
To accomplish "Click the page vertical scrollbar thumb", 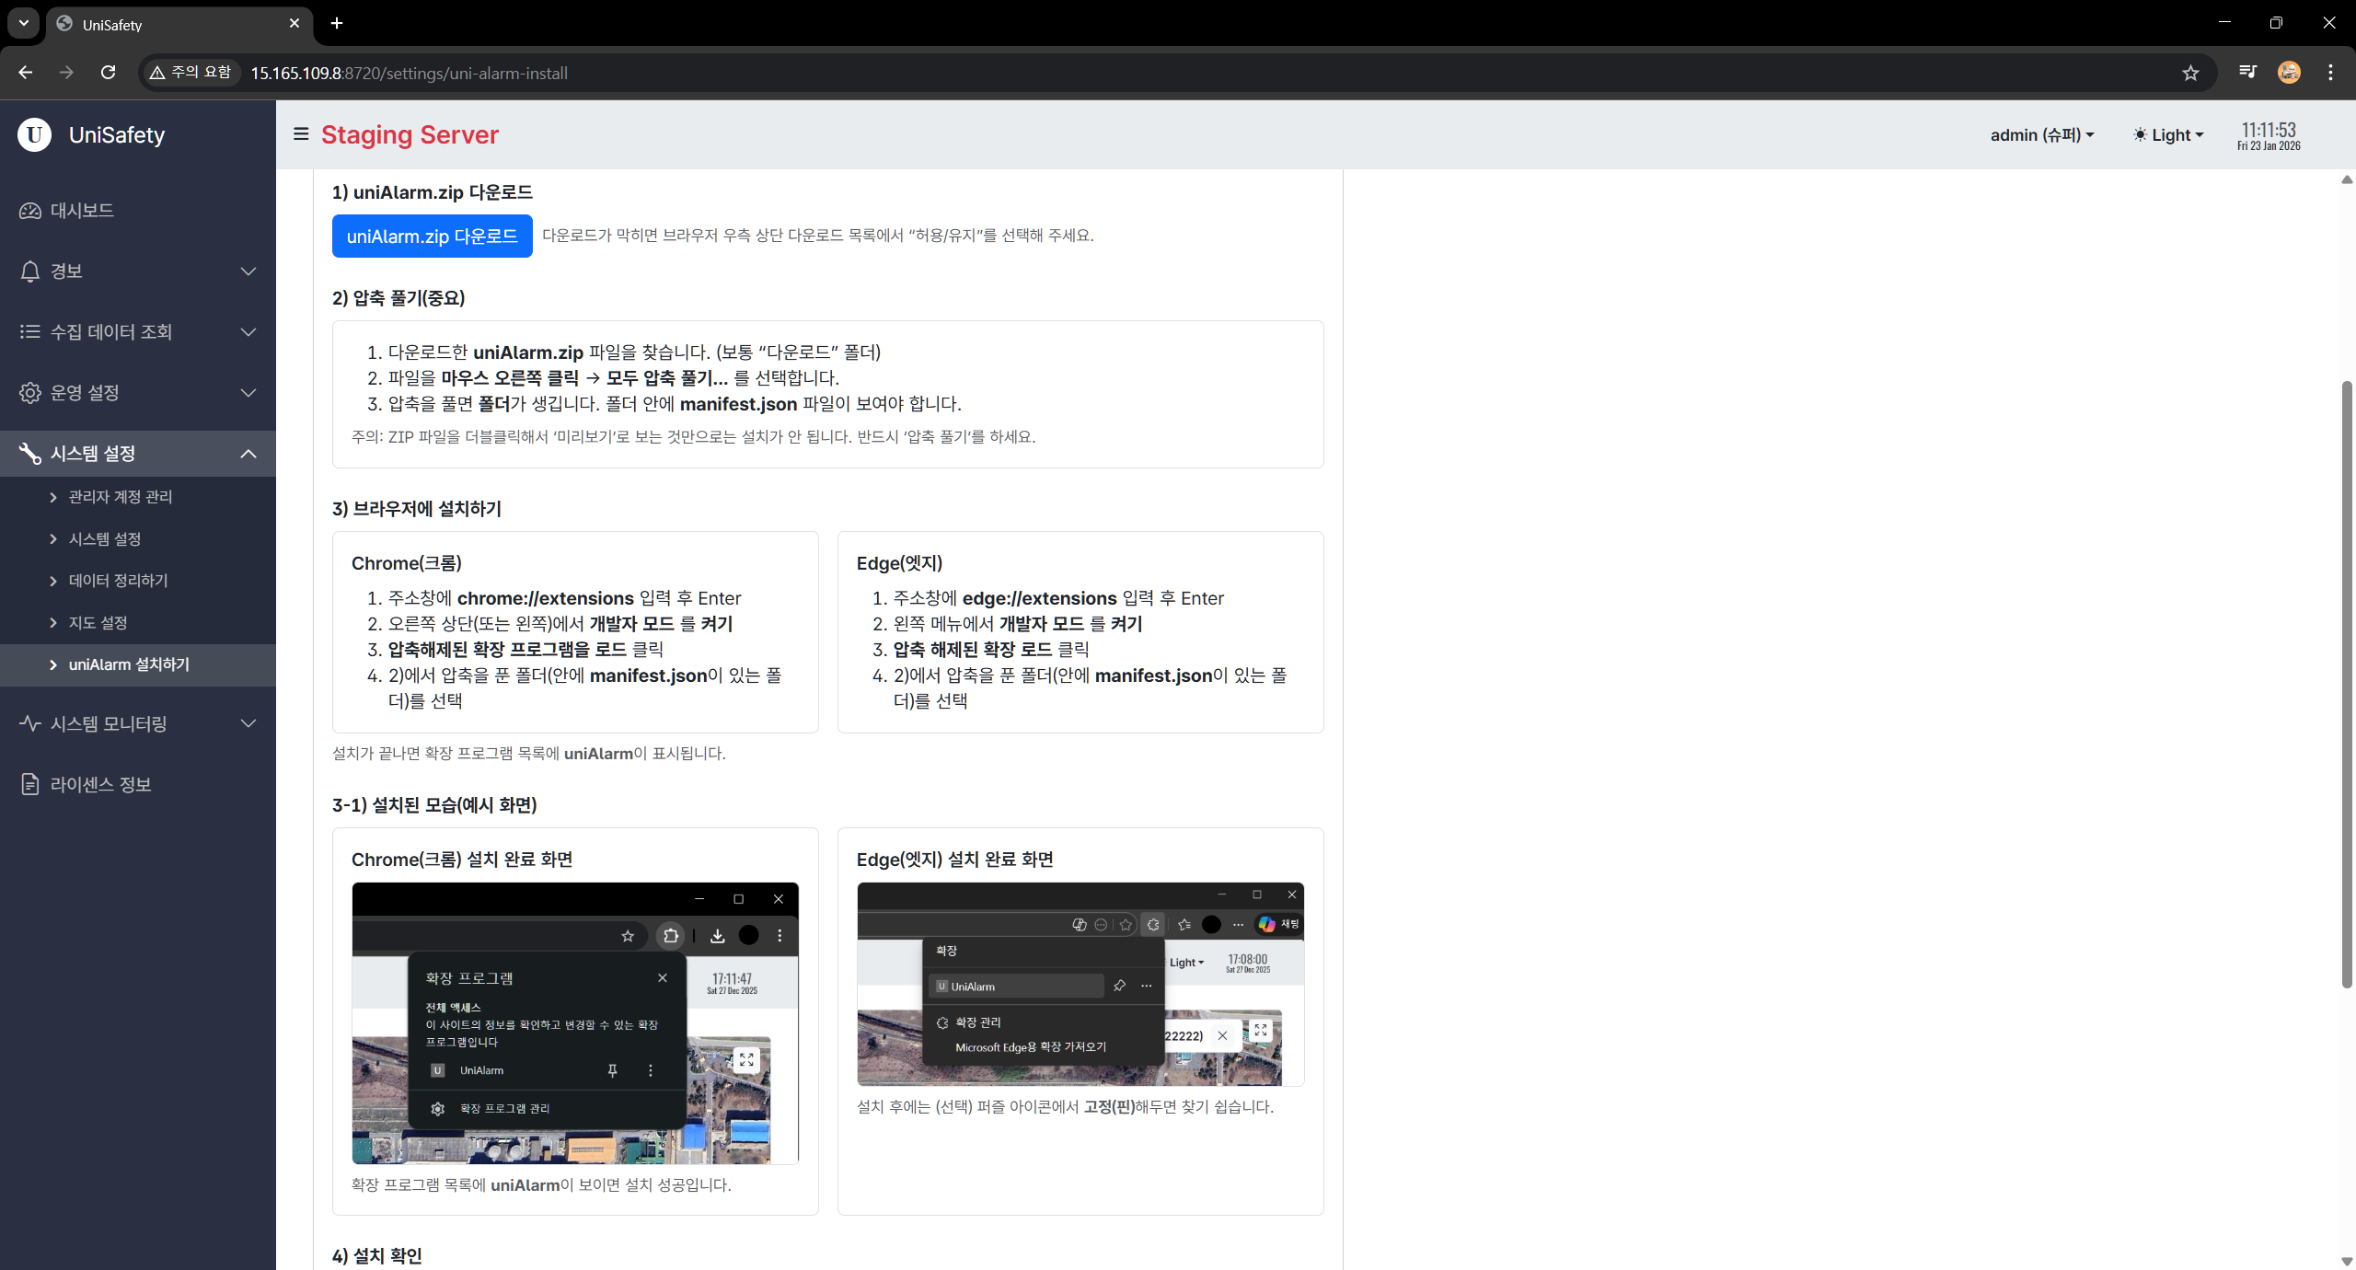I will click(2347, 685).
